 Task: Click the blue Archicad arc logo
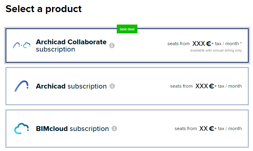tap(22, 86)
